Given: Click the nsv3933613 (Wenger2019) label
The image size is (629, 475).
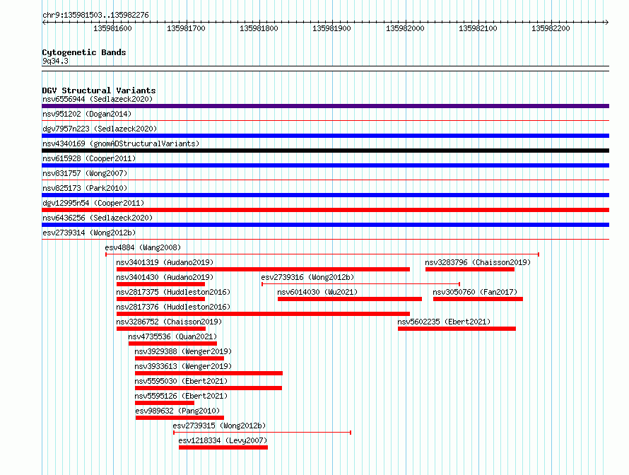Looking at the screenshot, I should (183, 366).
